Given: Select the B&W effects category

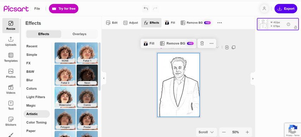Looking at the screenshot, I should point(30,71).
